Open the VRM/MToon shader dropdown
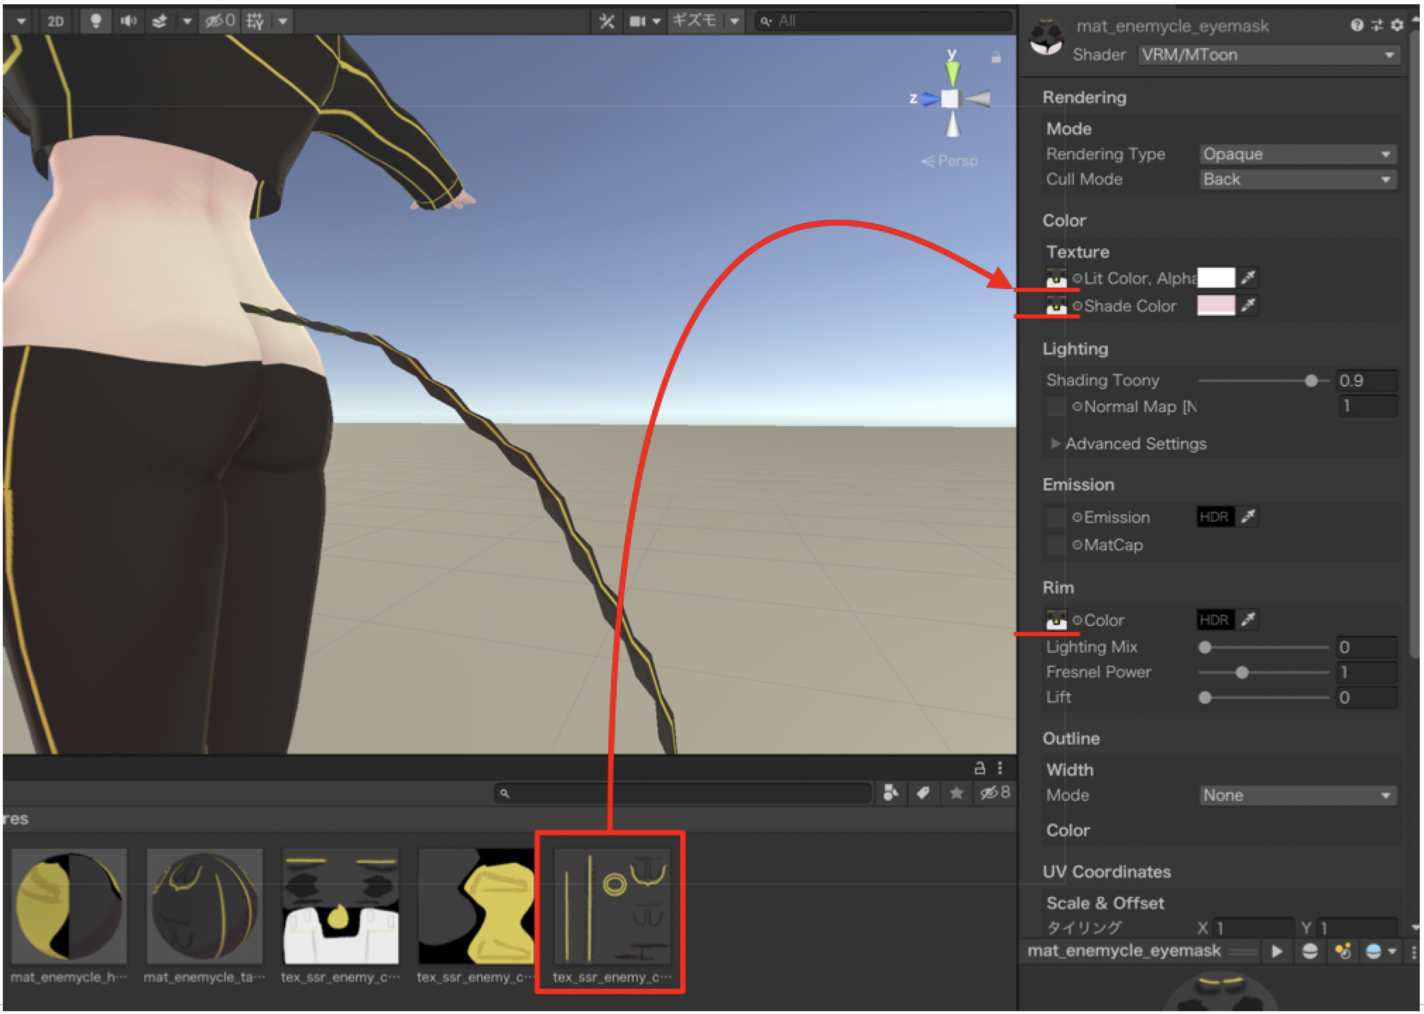The width and height of the screenshot is (1424, 1014). coord(1268,55)
